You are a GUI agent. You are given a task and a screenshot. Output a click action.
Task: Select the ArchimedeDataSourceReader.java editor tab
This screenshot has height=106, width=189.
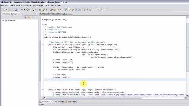point(54,14)
